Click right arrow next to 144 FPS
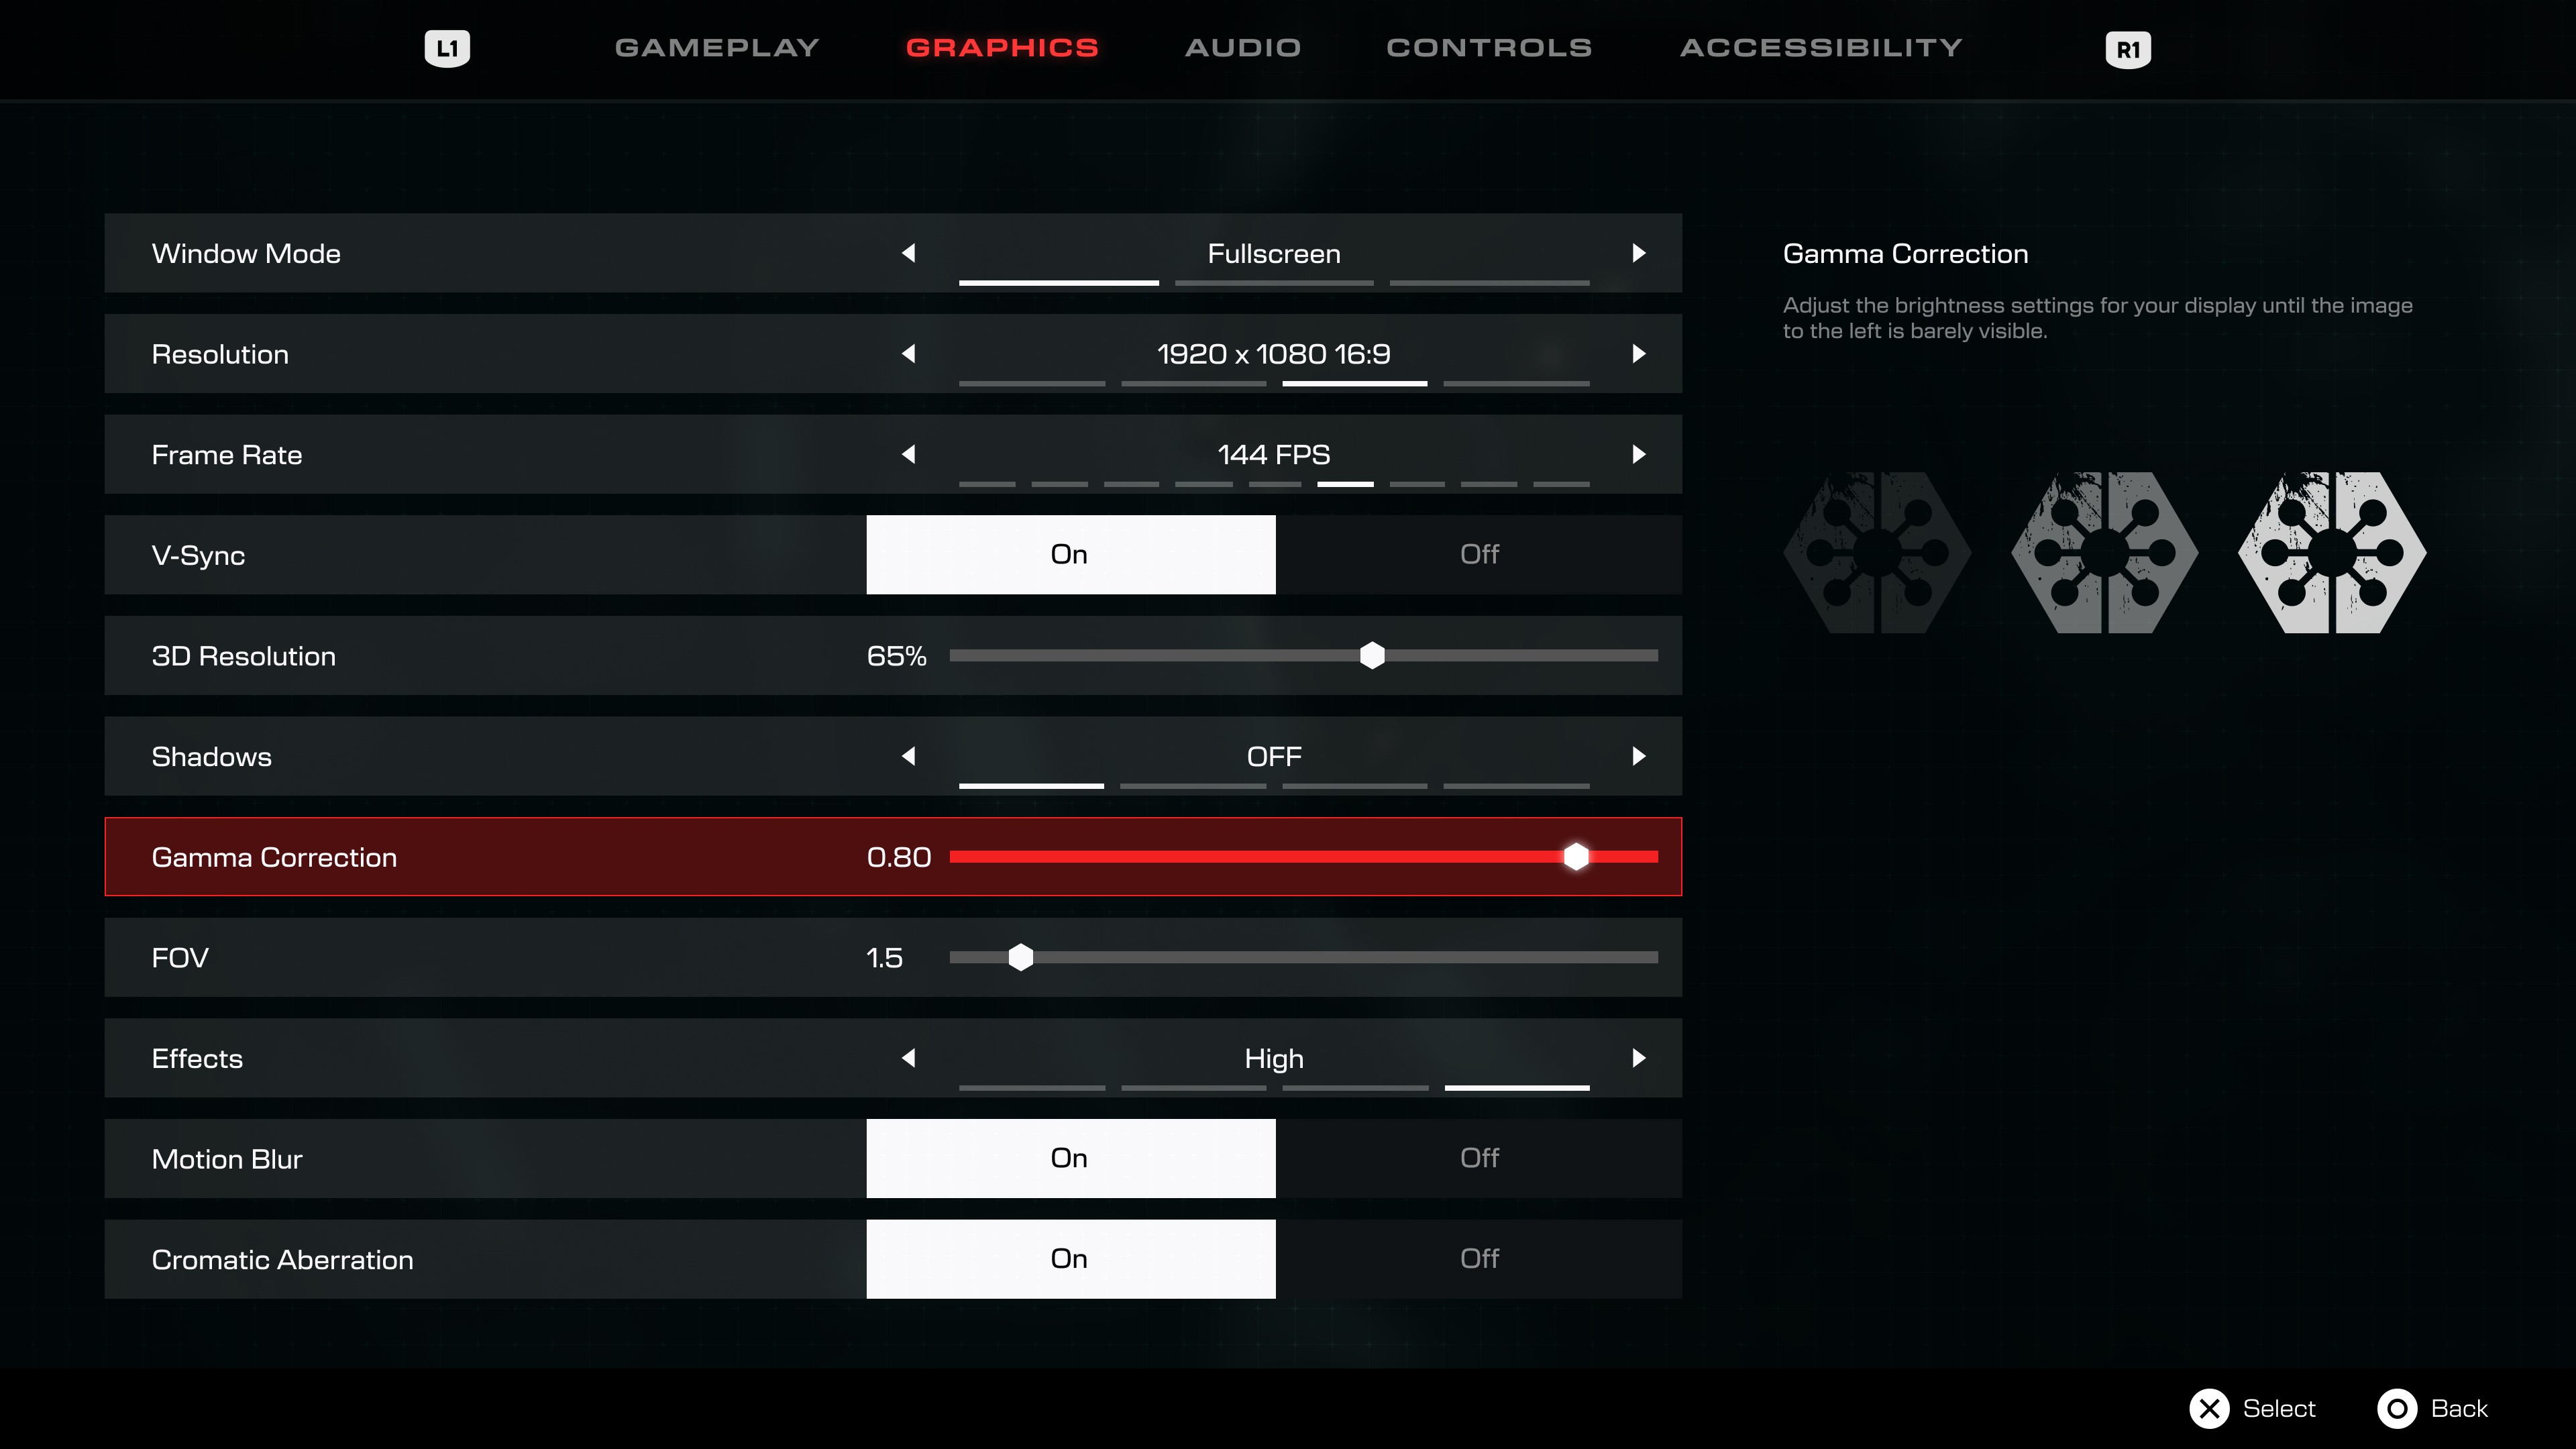 [x=1638, y=454]
